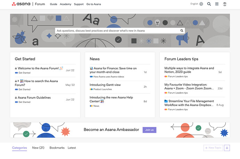Image resolution: width=240 pixels, height=159 pixels.
Task: Click the globe language icon
Action: point(201,4)
